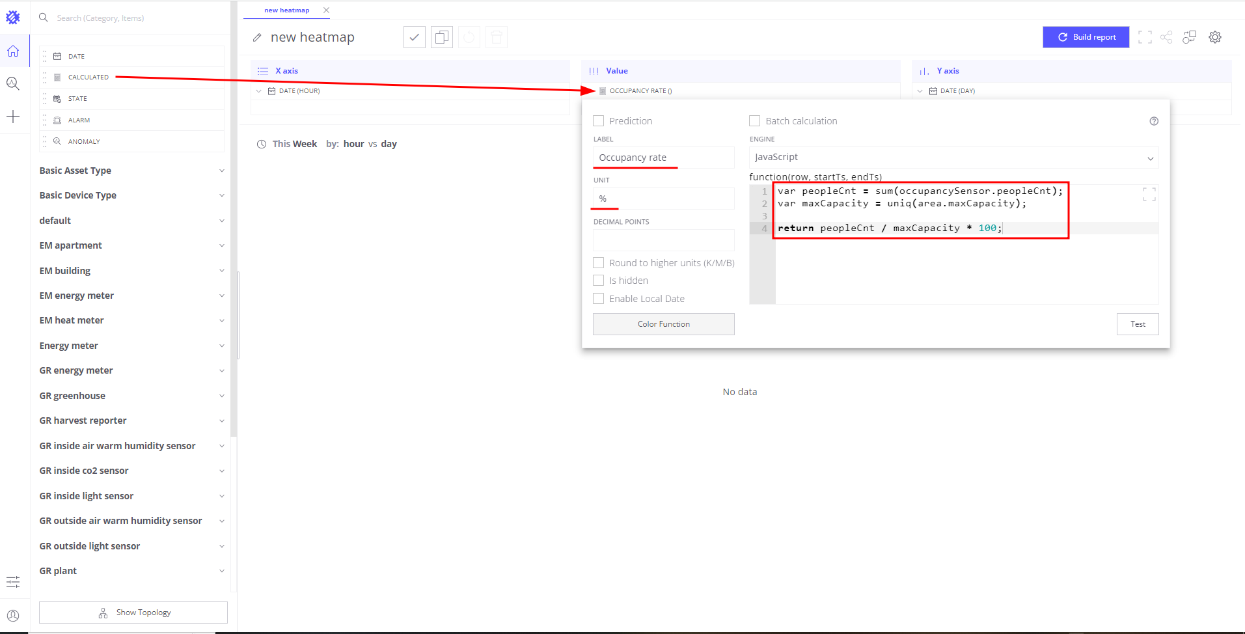The width and height of the screenshot is (1245, 634).
Task: Click the home icon in left sidebar
Action: [13, 51]
